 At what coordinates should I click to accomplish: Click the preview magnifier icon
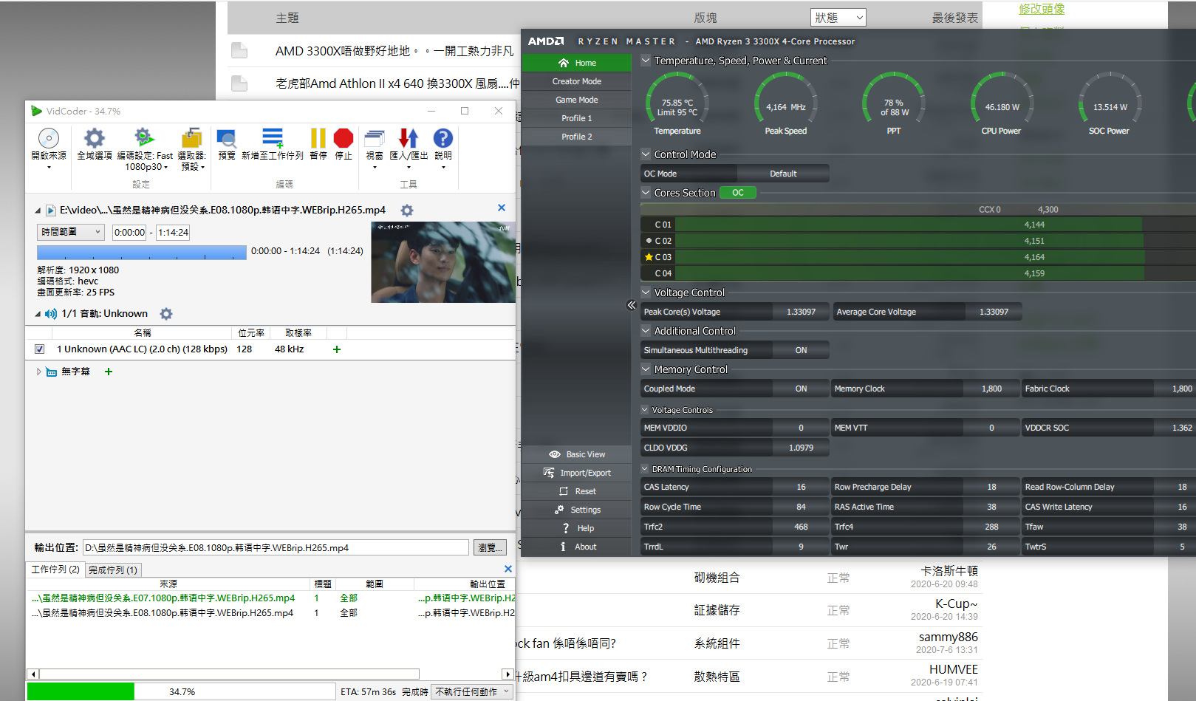(226, 138)
